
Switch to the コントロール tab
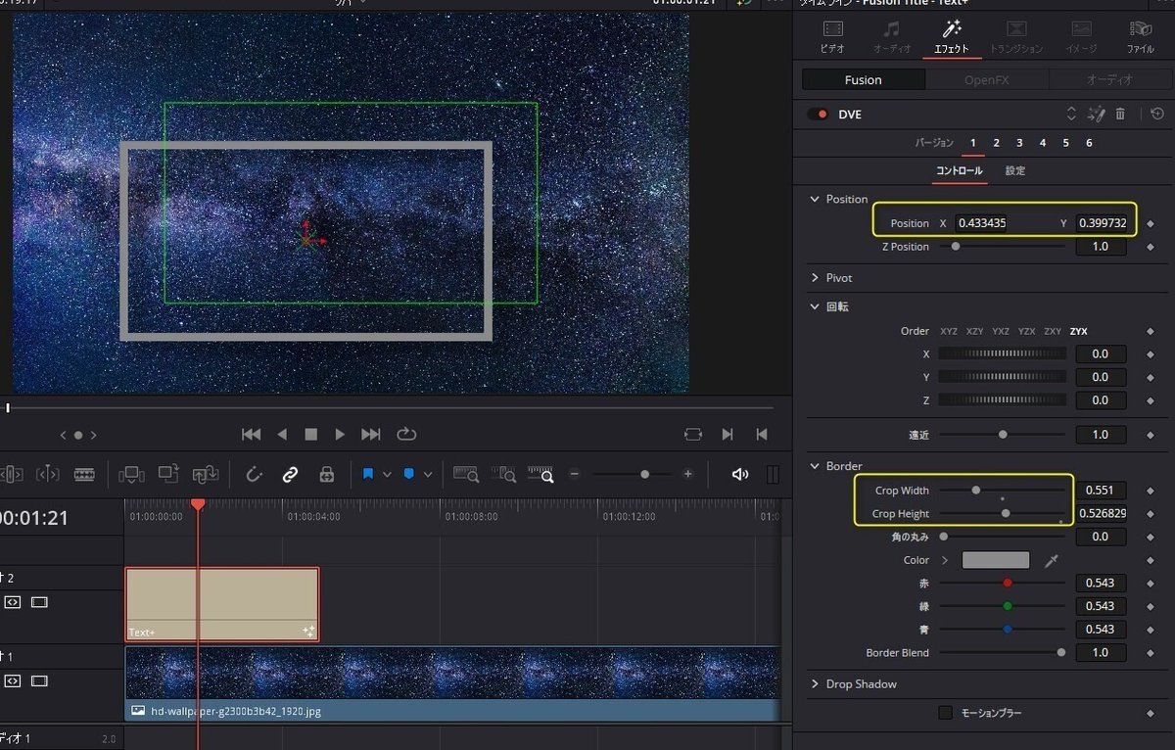point(960,171)
